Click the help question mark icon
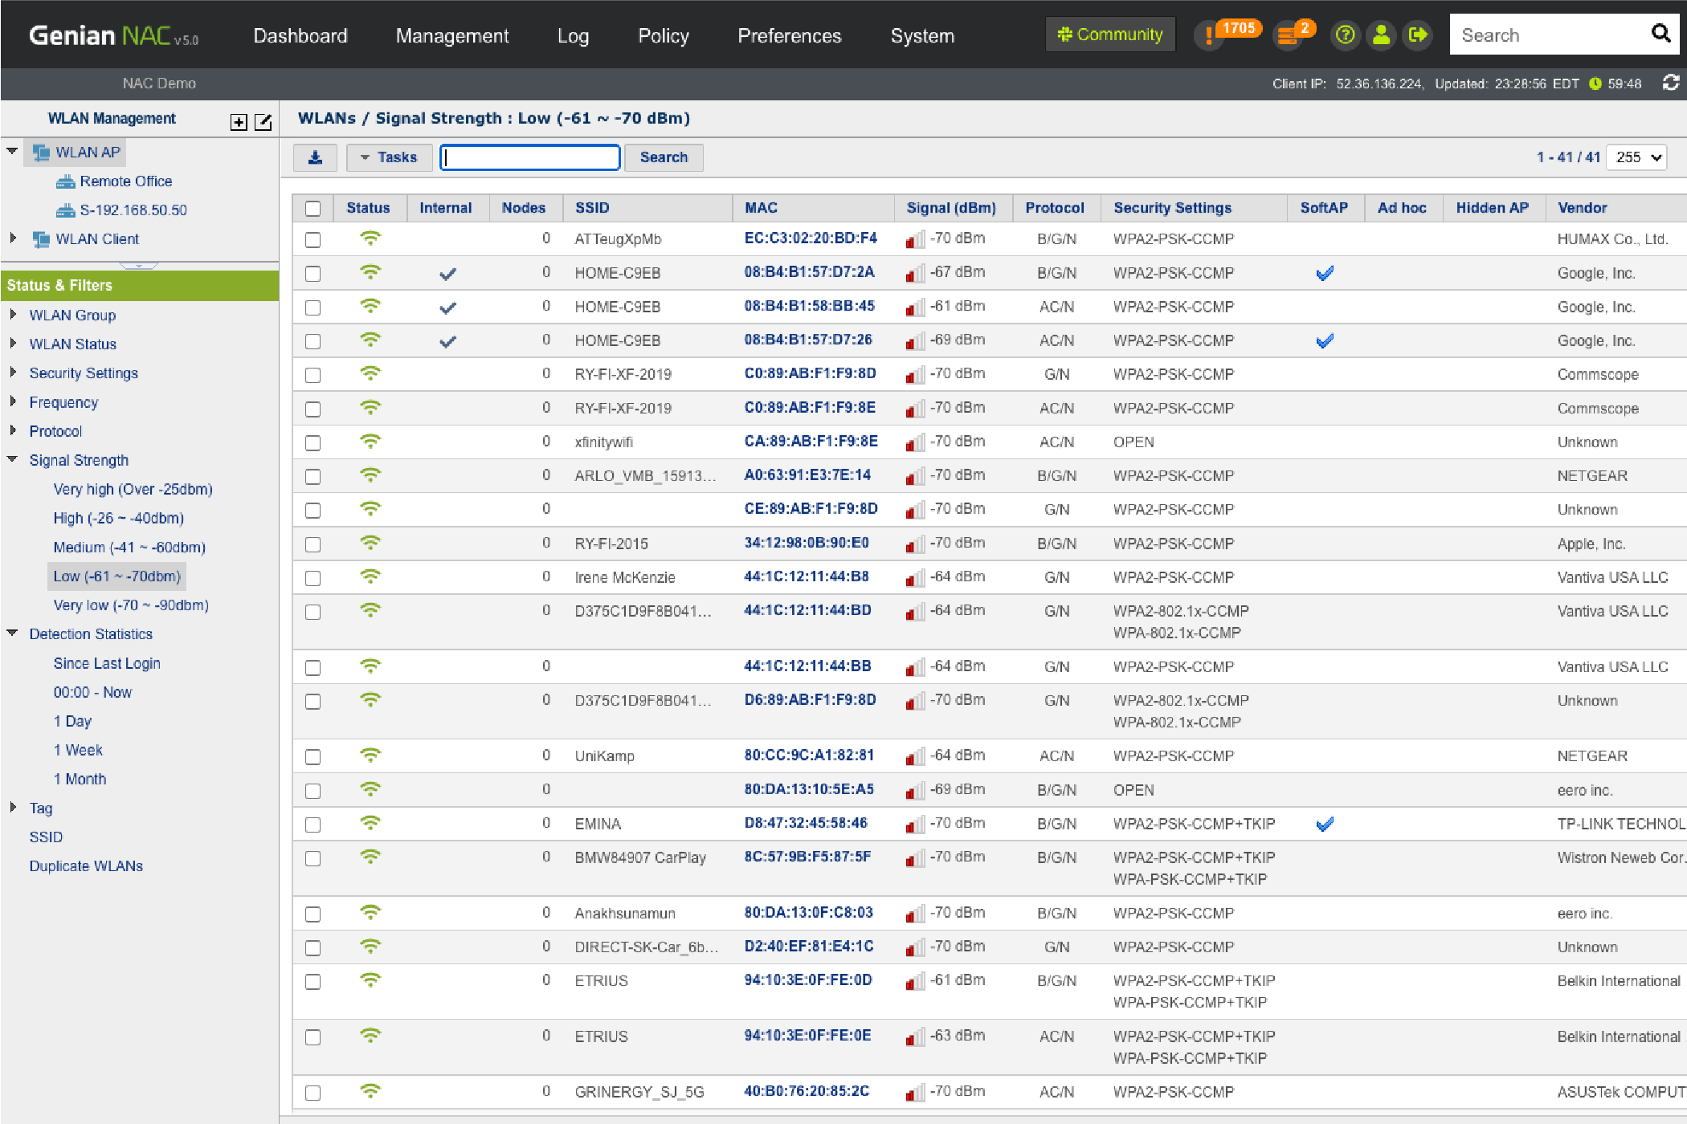Viewport: 1687px width, 1124px height. tap(1345, 35)
